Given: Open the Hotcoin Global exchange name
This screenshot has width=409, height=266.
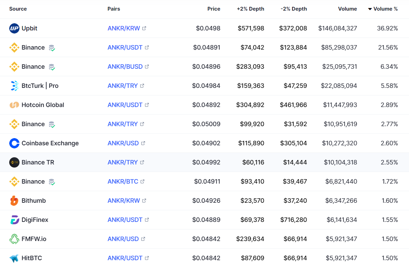Looking at the screenshot, I should 43,105.
